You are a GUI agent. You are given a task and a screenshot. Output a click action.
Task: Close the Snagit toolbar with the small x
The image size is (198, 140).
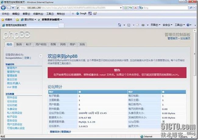pos(73,14)
